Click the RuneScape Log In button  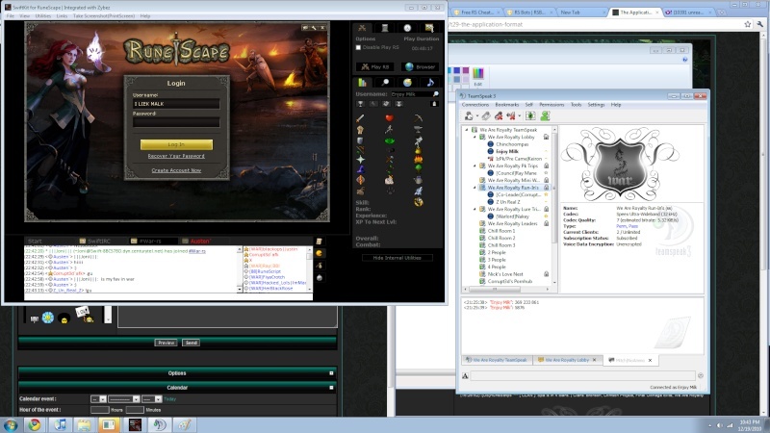(176, 144)
